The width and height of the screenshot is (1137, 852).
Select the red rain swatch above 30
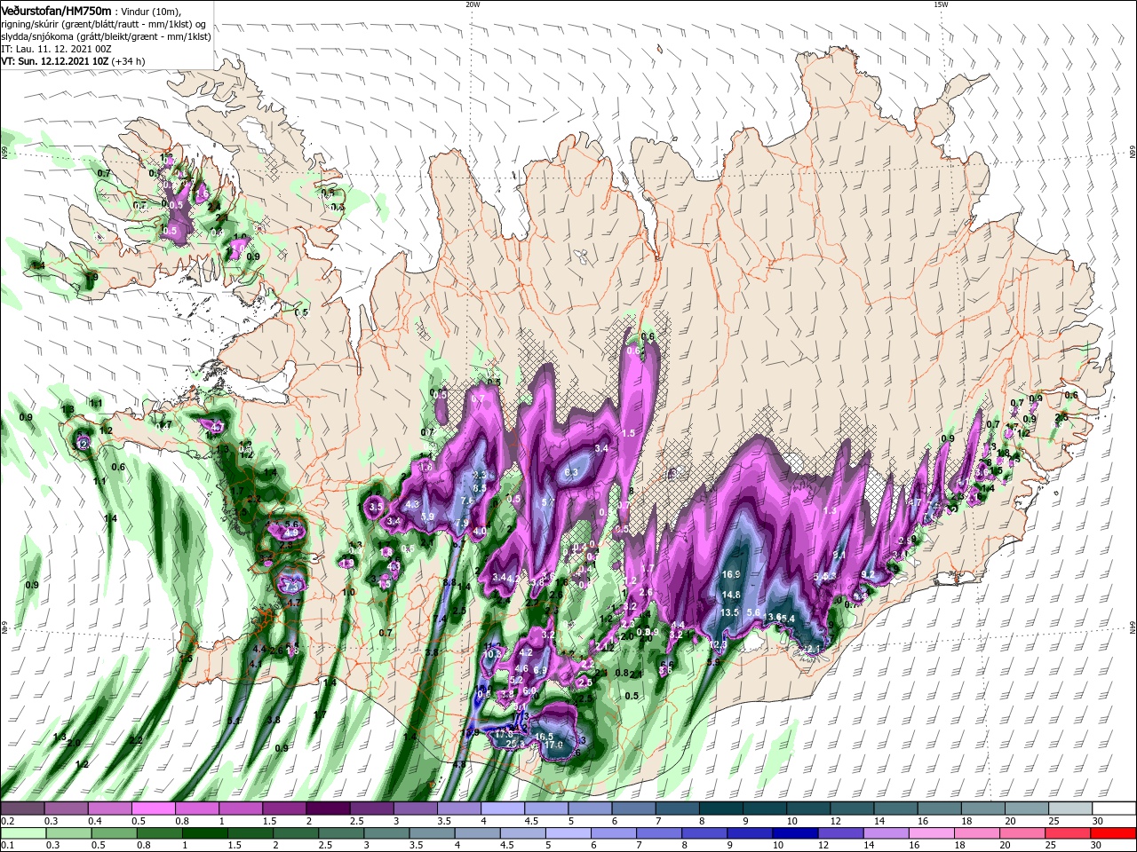1114,832
